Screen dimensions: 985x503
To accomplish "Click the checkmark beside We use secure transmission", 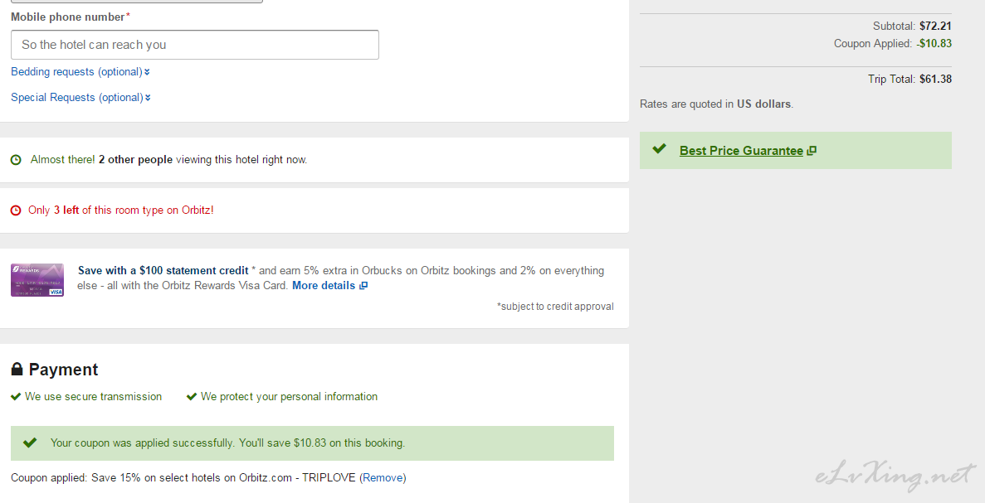I will [x=17, y=396].
